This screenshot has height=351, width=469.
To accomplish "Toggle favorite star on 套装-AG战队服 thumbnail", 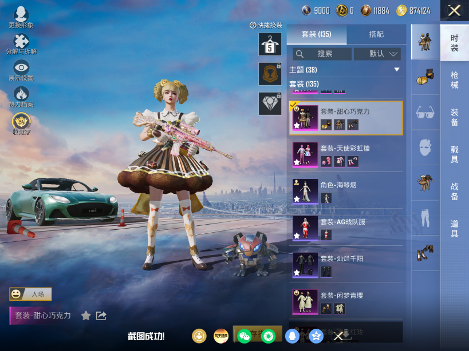I will 297,236.
